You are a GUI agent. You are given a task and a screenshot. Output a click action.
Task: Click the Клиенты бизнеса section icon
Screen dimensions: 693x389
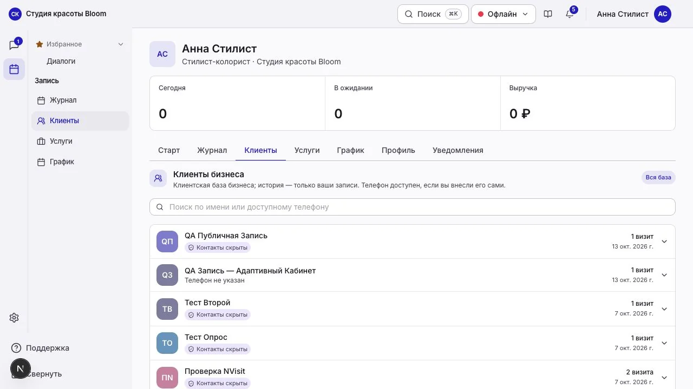click(x=158, y=178)
